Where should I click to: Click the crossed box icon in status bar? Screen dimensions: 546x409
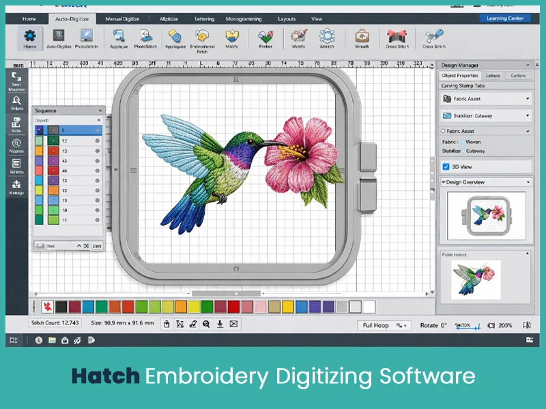point(233,324)
